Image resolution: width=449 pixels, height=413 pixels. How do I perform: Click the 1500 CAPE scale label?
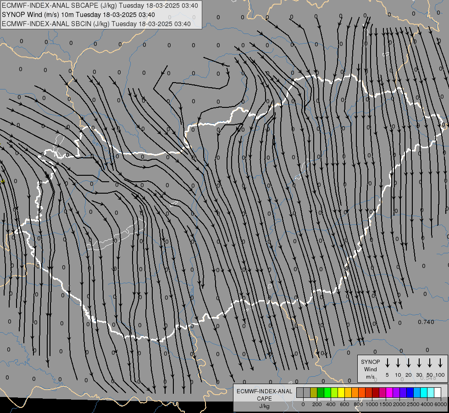[x=386, y=404]
